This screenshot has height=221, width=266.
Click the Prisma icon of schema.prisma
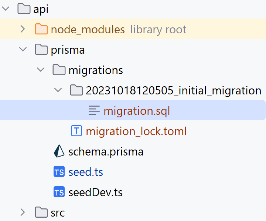(x=59, y=151)
